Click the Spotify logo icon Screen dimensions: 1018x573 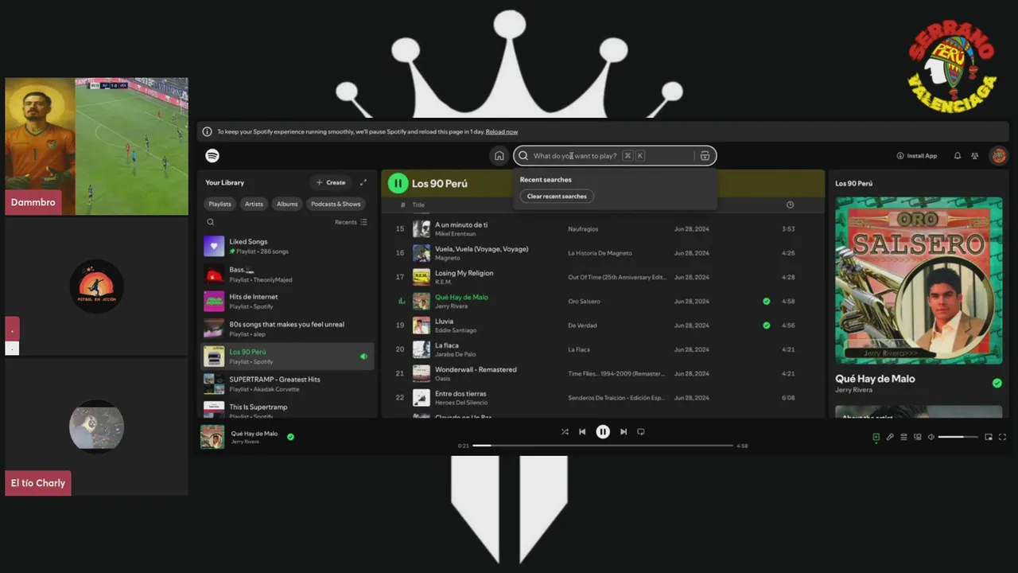[212, 156]
